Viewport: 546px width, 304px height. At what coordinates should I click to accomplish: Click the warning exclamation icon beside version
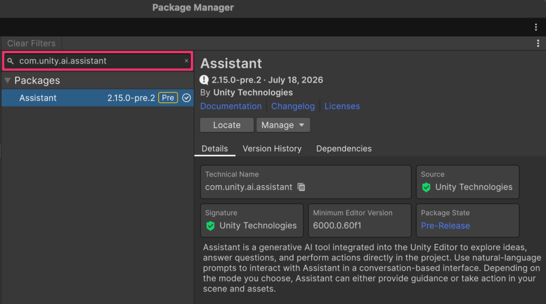[204, 80]
